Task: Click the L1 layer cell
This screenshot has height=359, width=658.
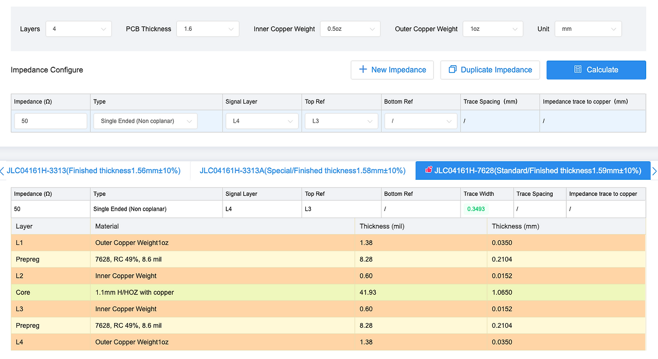Action: coord(50,243)
